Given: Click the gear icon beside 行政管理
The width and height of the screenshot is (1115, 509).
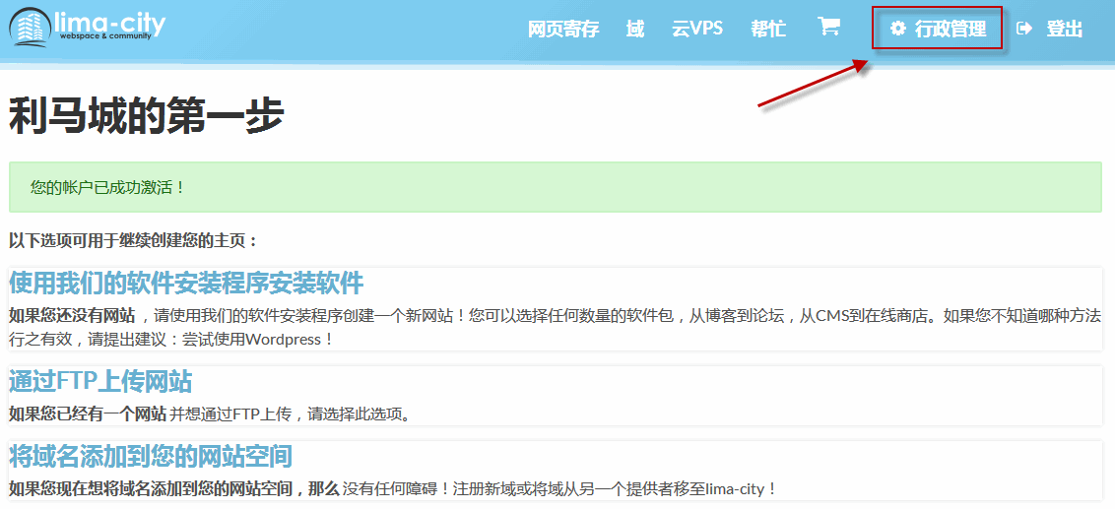Looking at the screenshot, I should coord(899,29).
